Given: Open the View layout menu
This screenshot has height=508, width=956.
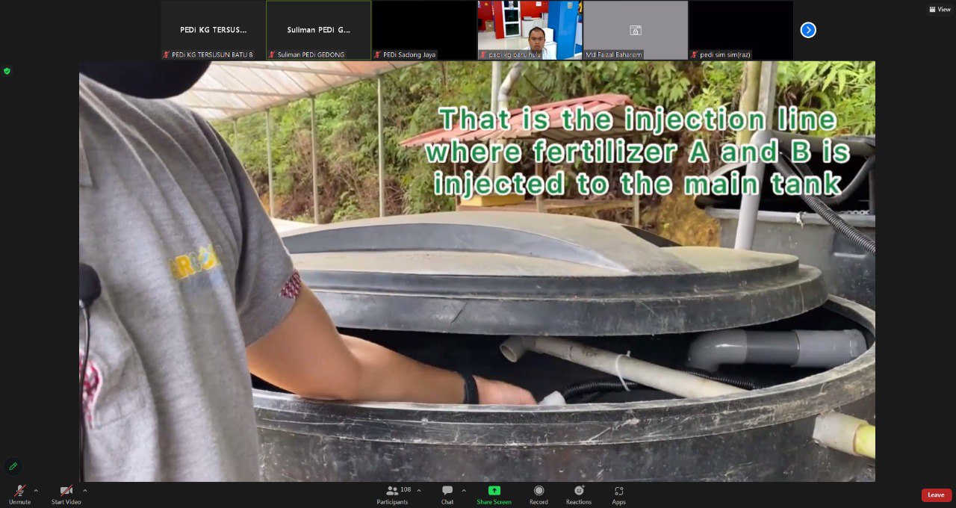Looking at the screenshot, I should (x=940, y=9).
